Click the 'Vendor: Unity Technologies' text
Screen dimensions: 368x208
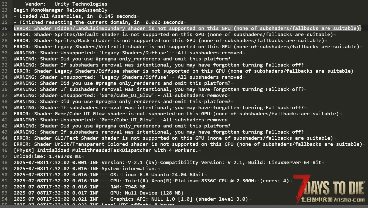pos(66,4)
